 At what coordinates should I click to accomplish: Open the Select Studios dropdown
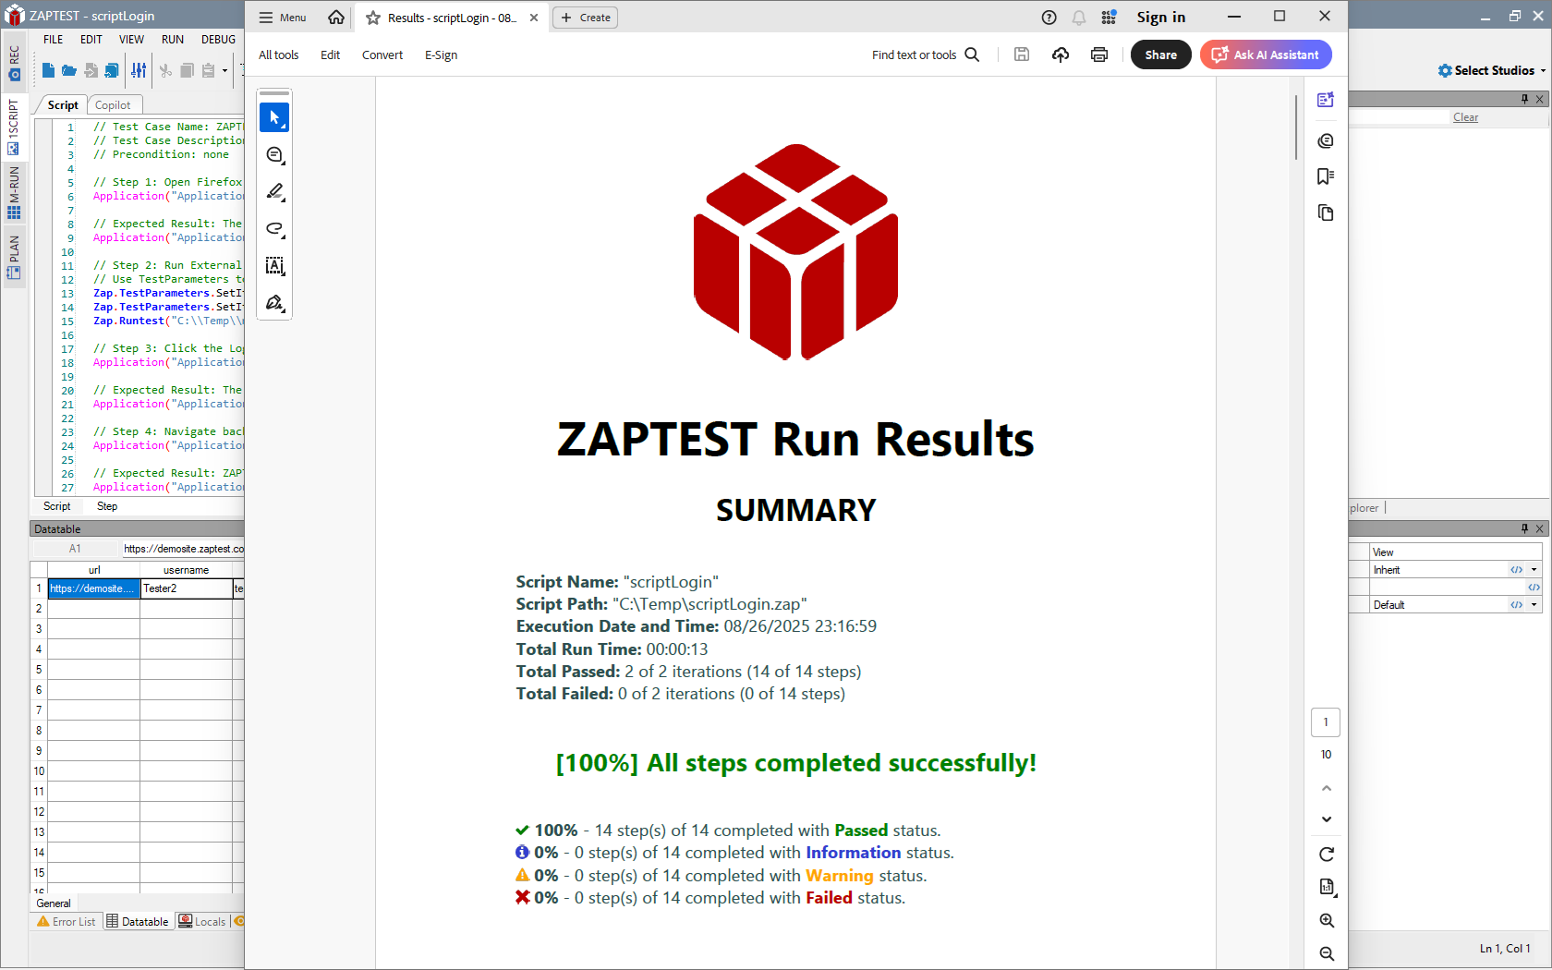(1492, 70)
